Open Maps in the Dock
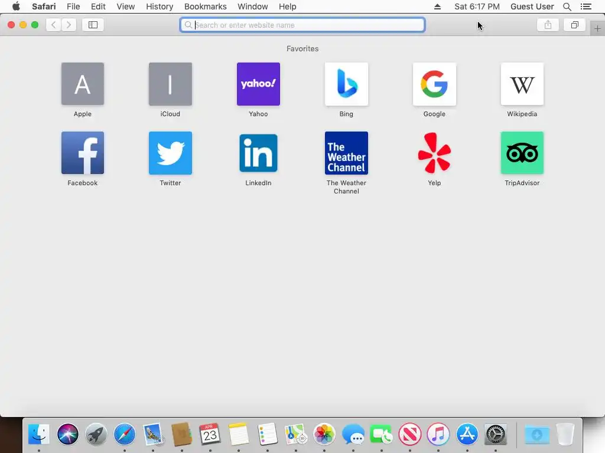Image resolution: width=605 pixels, height=453 pixels. pos(295,434)
